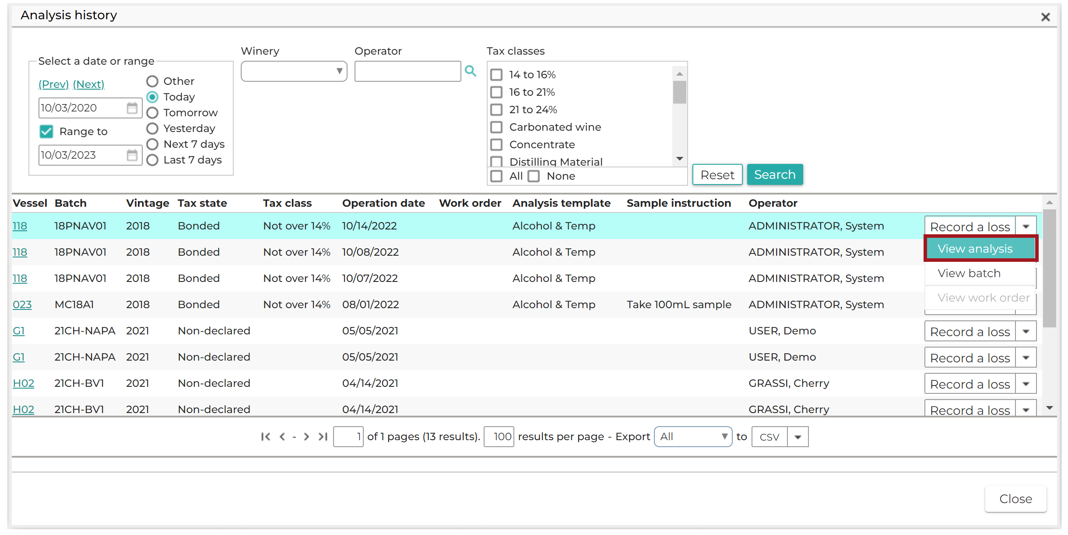Click the results table vertical scrollbar thumb

pyautogui.click(x=1049, y=268)
